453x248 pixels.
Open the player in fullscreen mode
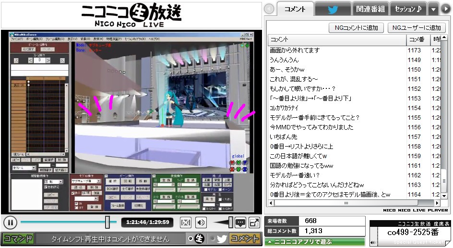(254, 223)
